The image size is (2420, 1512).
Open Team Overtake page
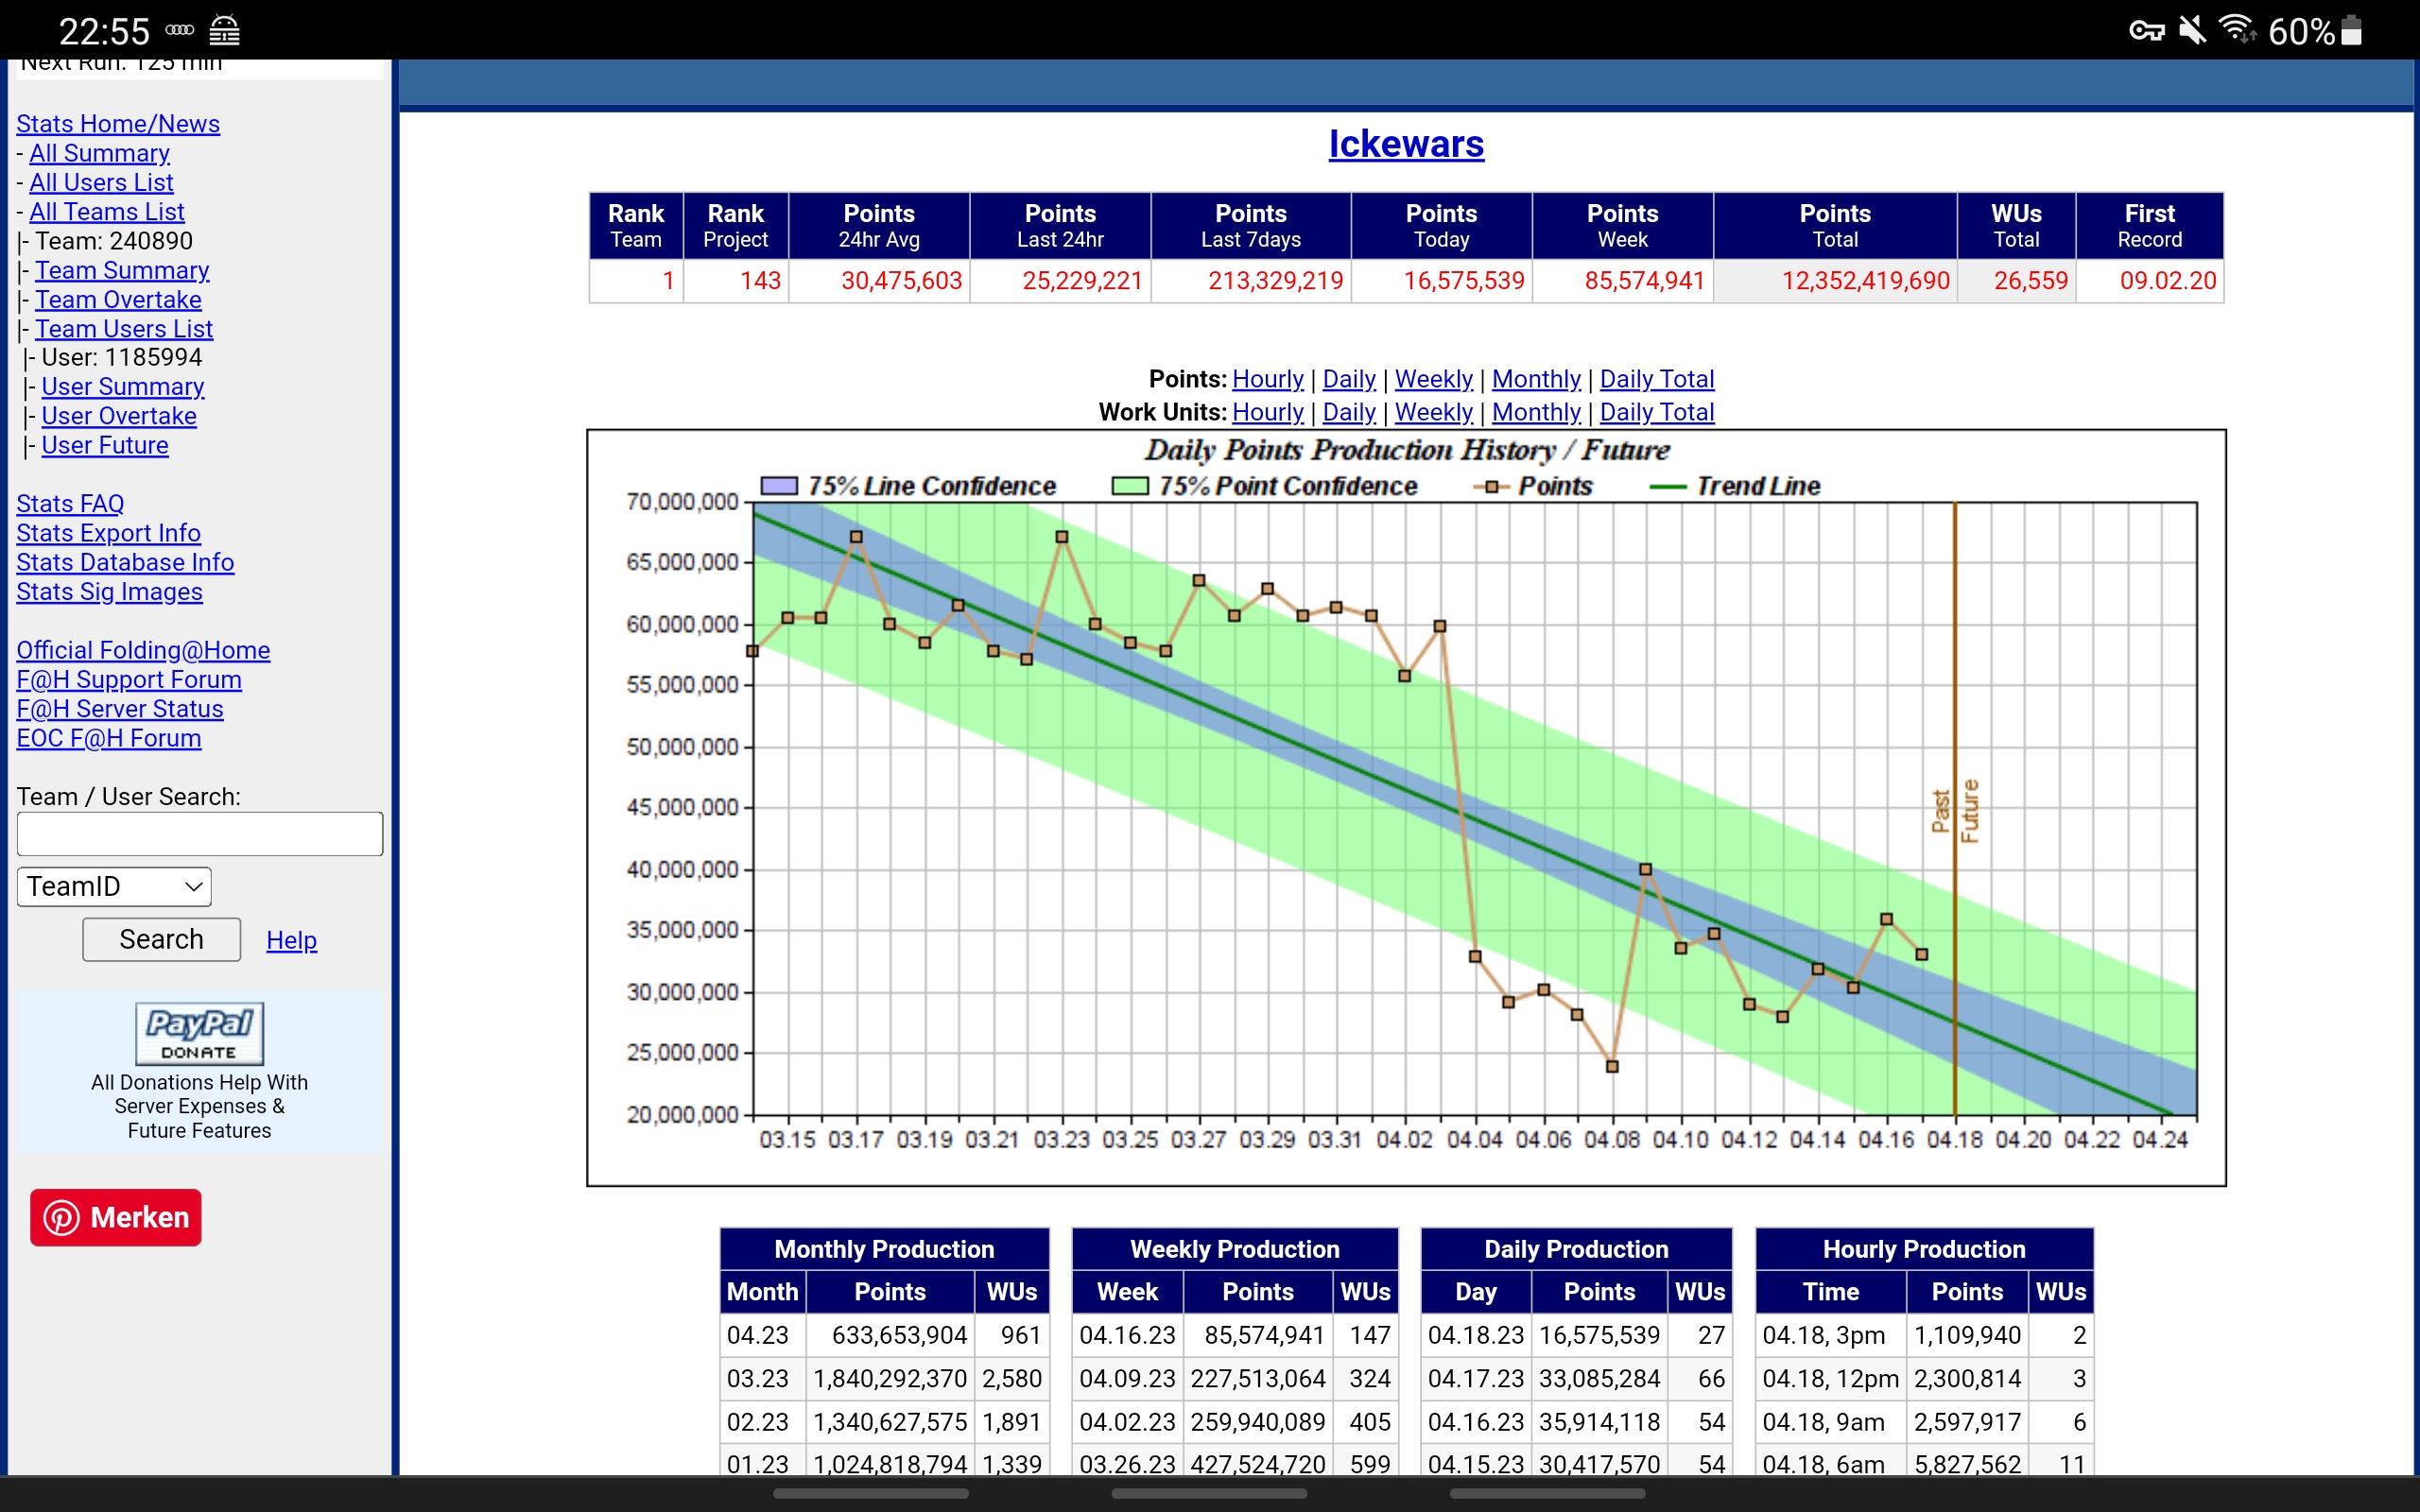click(118, 300)
